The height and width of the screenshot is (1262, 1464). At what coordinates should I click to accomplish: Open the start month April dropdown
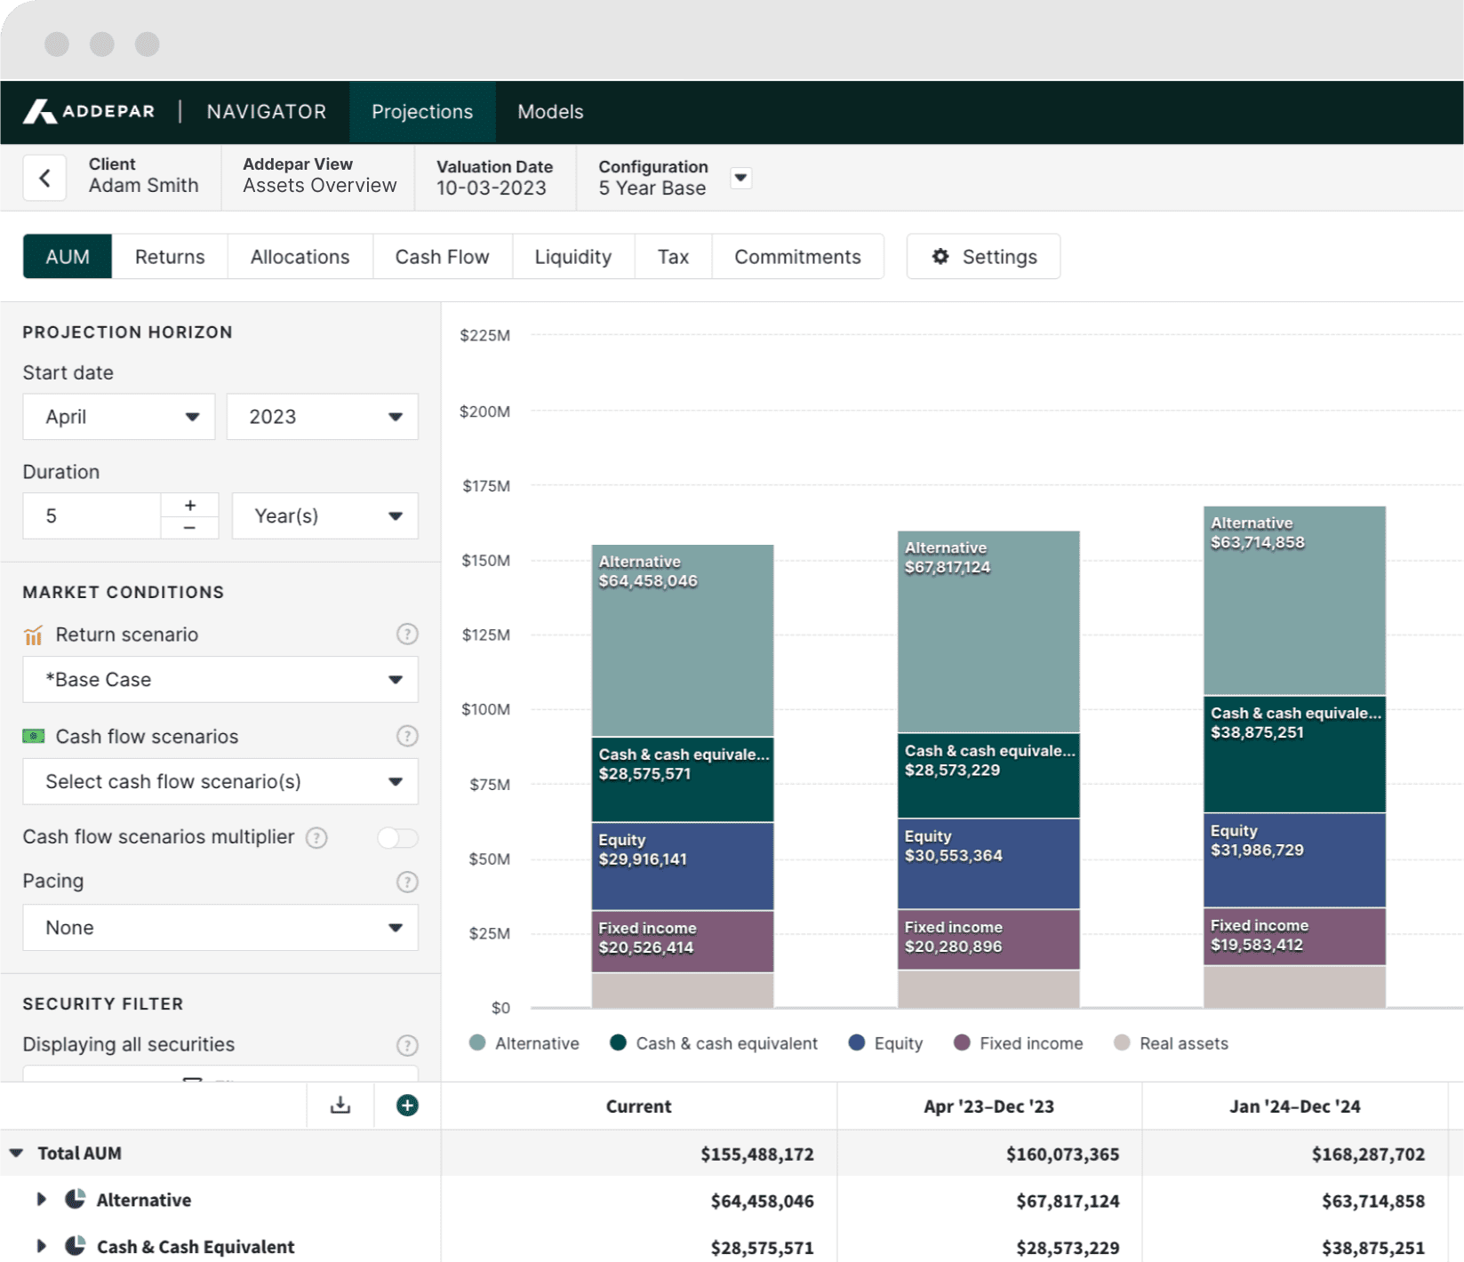coord(119,417)
